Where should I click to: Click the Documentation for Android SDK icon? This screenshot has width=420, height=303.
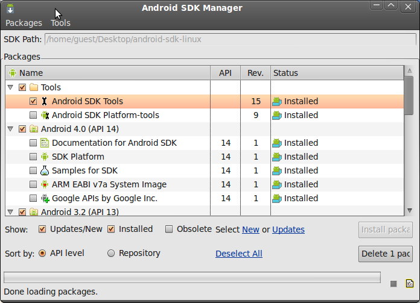tap(45, 143)
